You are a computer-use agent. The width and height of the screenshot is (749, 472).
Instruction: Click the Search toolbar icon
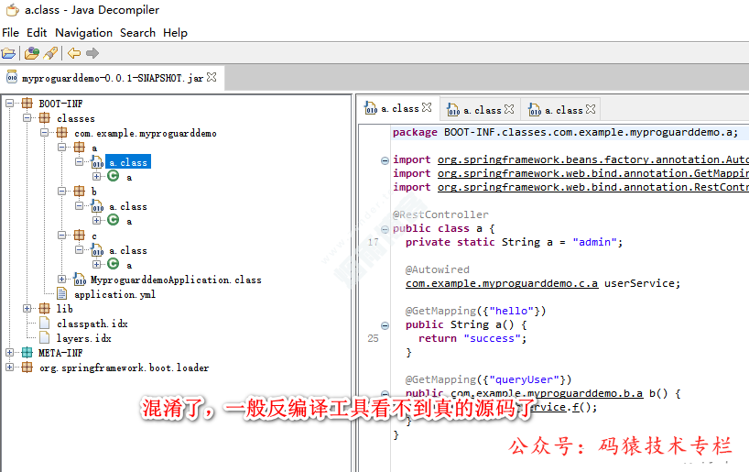[x=50, y=53]
